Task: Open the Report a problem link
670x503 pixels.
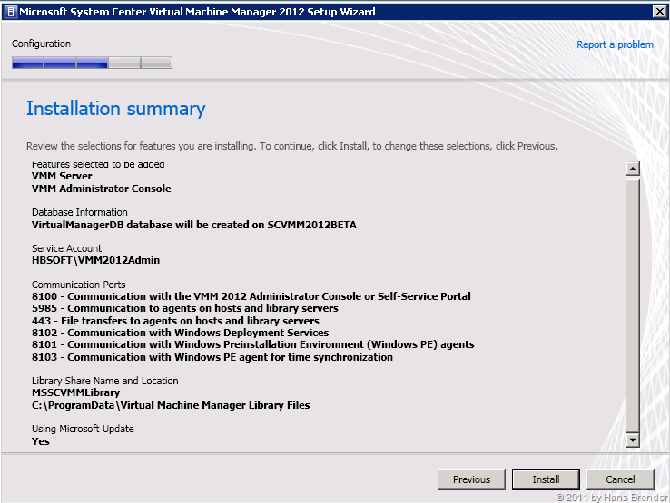Action: click(x=615, y=44)
